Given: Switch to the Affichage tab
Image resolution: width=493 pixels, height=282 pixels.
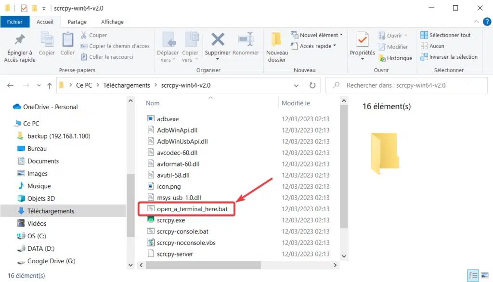Looking at the screenshot, I should 112,22.
